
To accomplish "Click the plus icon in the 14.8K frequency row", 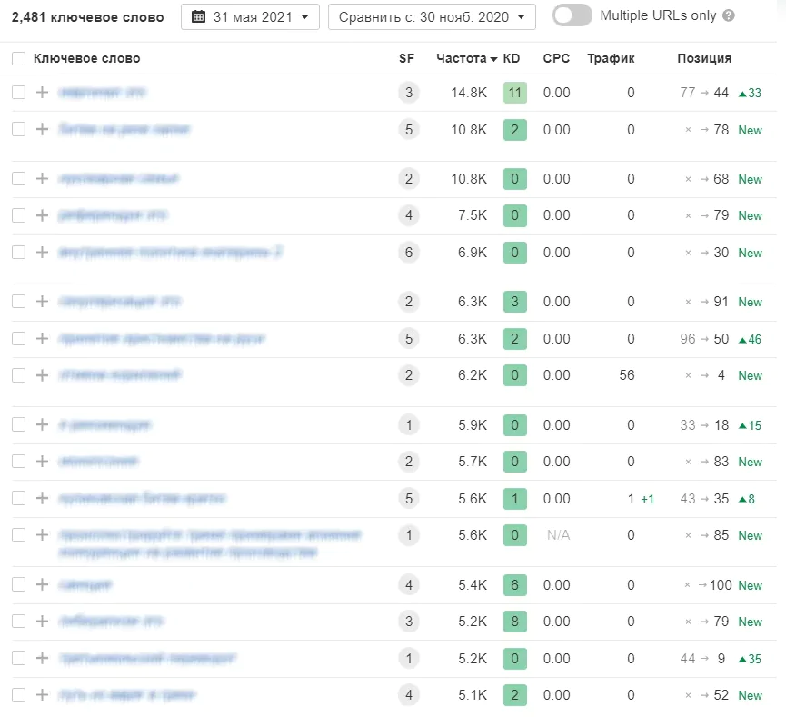I will click(42, 93).
